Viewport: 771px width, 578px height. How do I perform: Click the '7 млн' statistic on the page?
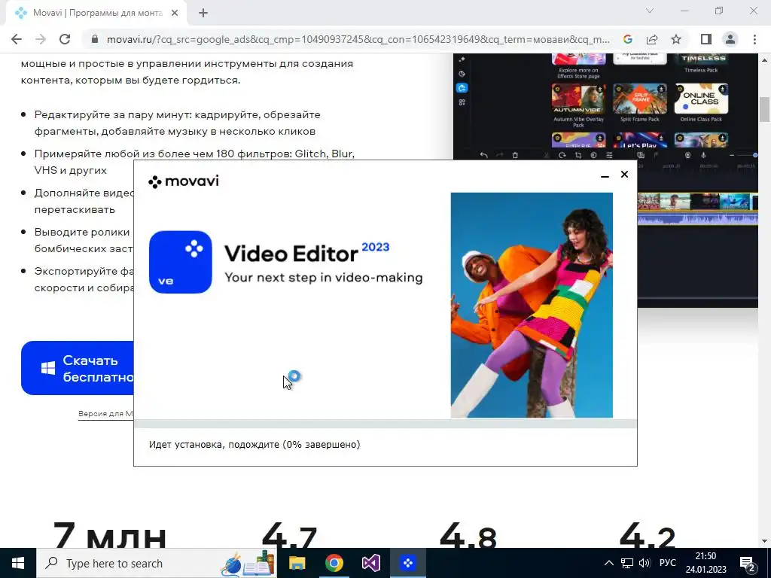(x=110, y=536)
